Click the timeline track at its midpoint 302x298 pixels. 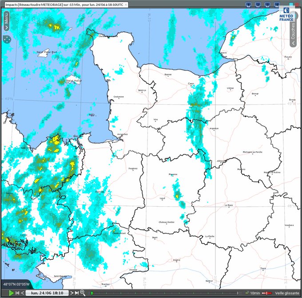click(x=165, y=293)
